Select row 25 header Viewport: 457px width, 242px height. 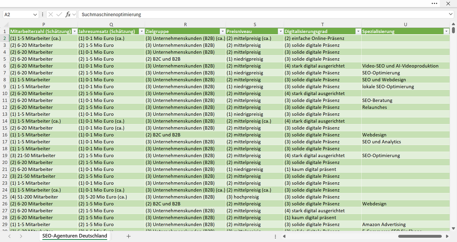(5, 197)
